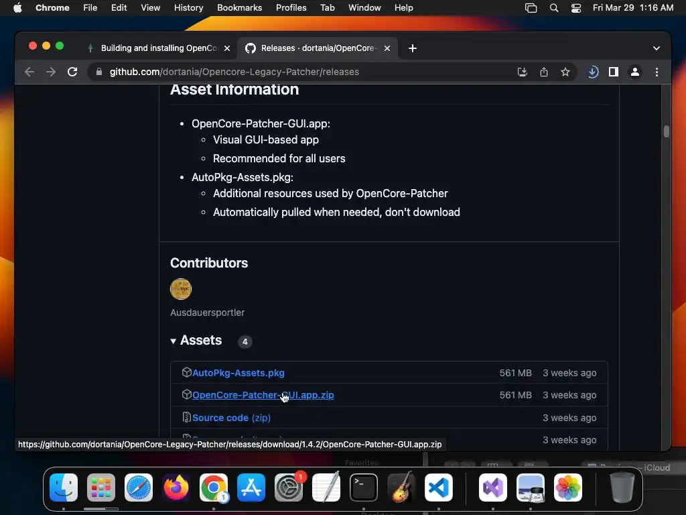Image resolution: width=686 pixels, height=515 pixels.
Task: Launch GarageBand from the Dock
Action: [x=401, y=488]
